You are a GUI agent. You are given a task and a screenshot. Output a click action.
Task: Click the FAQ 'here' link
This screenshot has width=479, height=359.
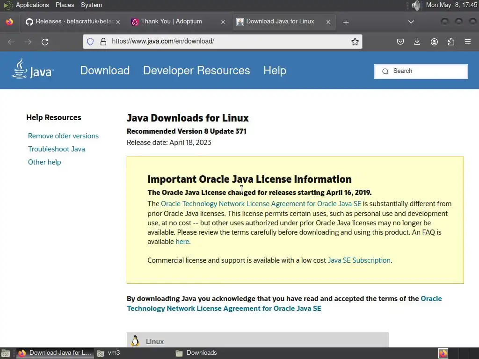(x=182, y=242)
